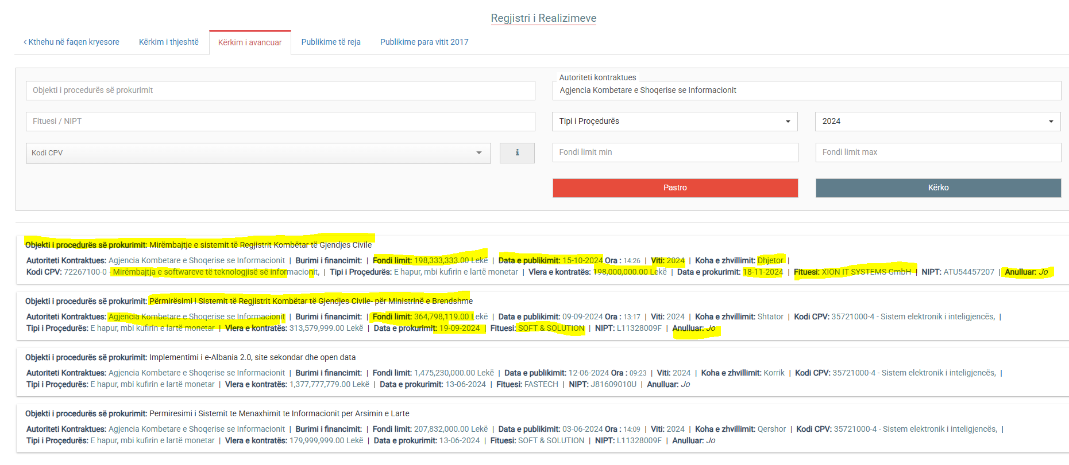Select the Mirëmbajtje e sistemit Gjendjes Civile result

pyautogui.click(x=260, y=245)
